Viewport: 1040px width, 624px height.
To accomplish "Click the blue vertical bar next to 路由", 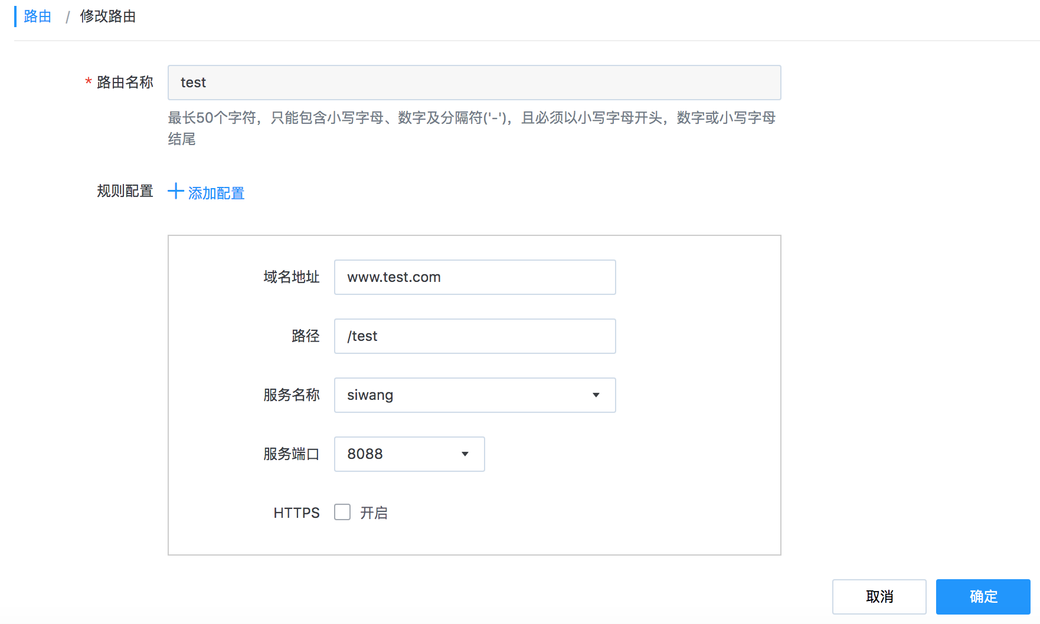I will point(15,16).
